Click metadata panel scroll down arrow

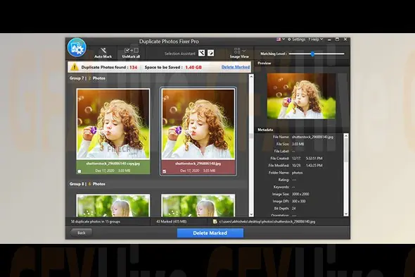coord(346,214)
